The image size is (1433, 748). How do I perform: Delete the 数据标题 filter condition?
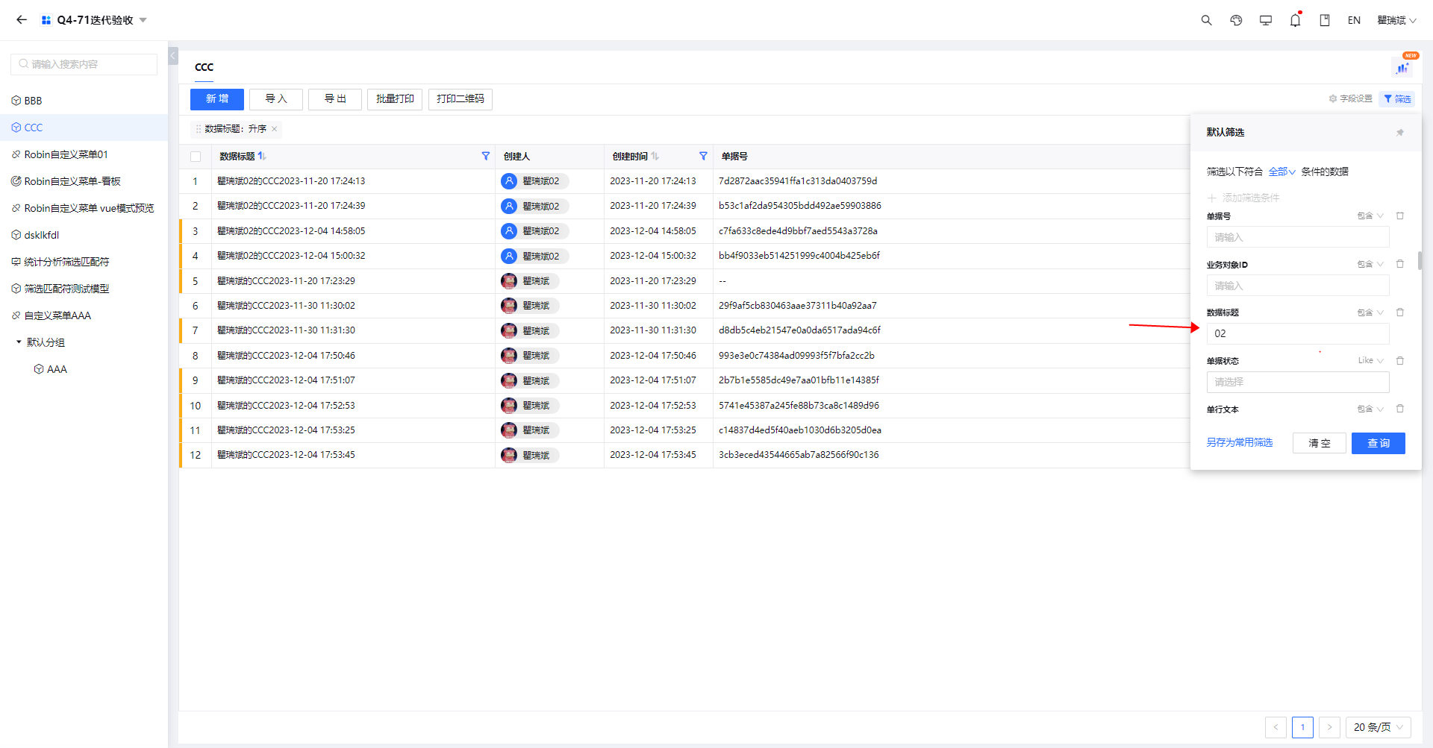point(1400,312)
